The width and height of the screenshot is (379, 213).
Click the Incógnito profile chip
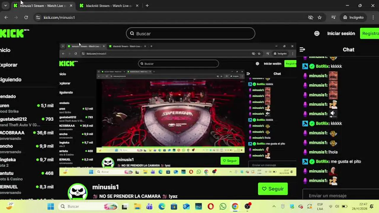[353, 17]
